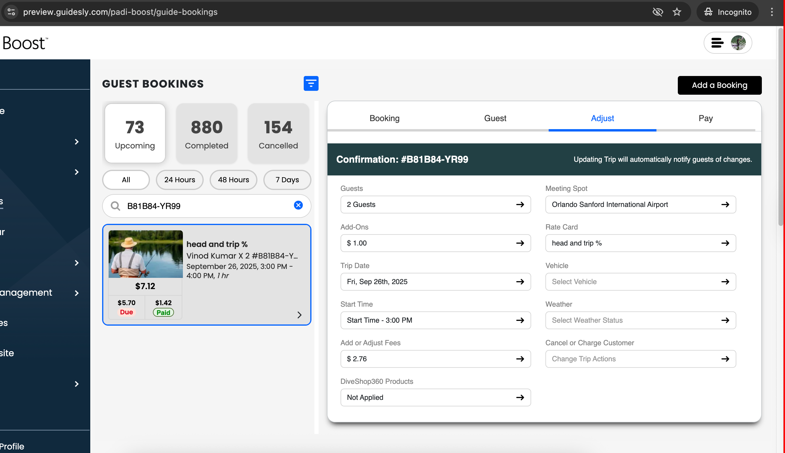
Task: Open the hamburger menu icon
Action: (x=717, y=43)
